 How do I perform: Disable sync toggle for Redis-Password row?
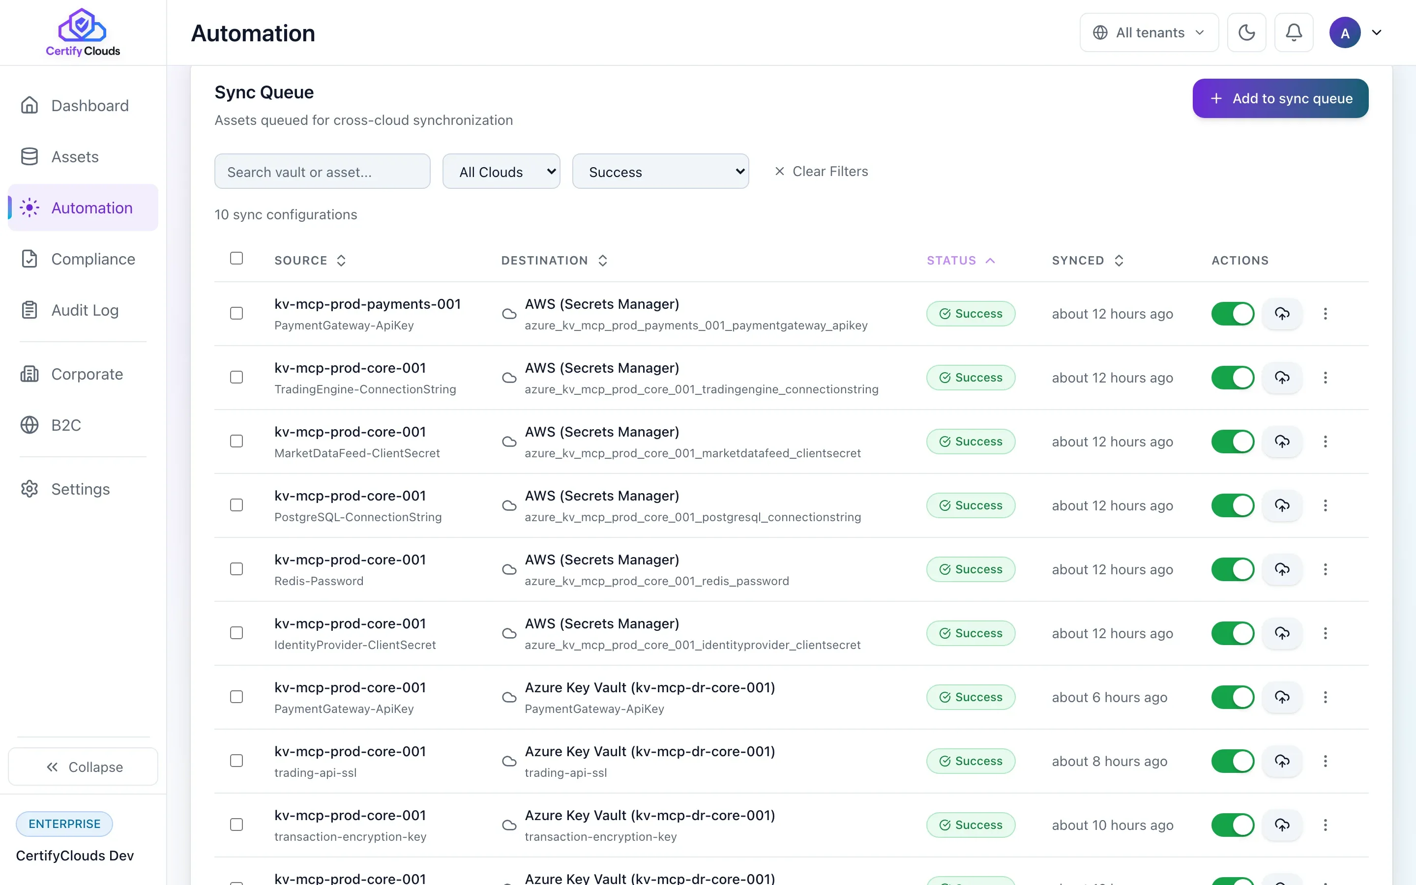click(1232, 569)
